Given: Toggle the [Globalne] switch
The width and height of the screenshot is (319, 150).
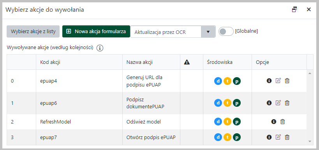Looking at the screenshot, I should 226,31.
